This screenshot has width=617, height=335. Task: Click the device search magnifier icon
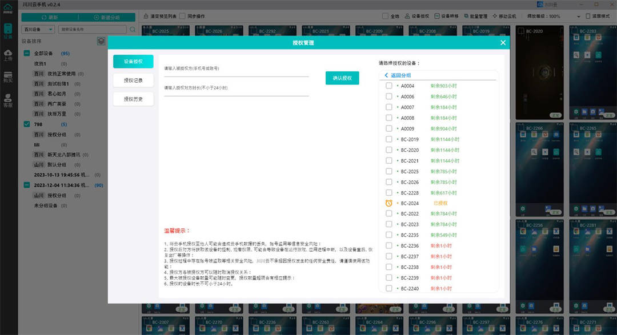133,29
